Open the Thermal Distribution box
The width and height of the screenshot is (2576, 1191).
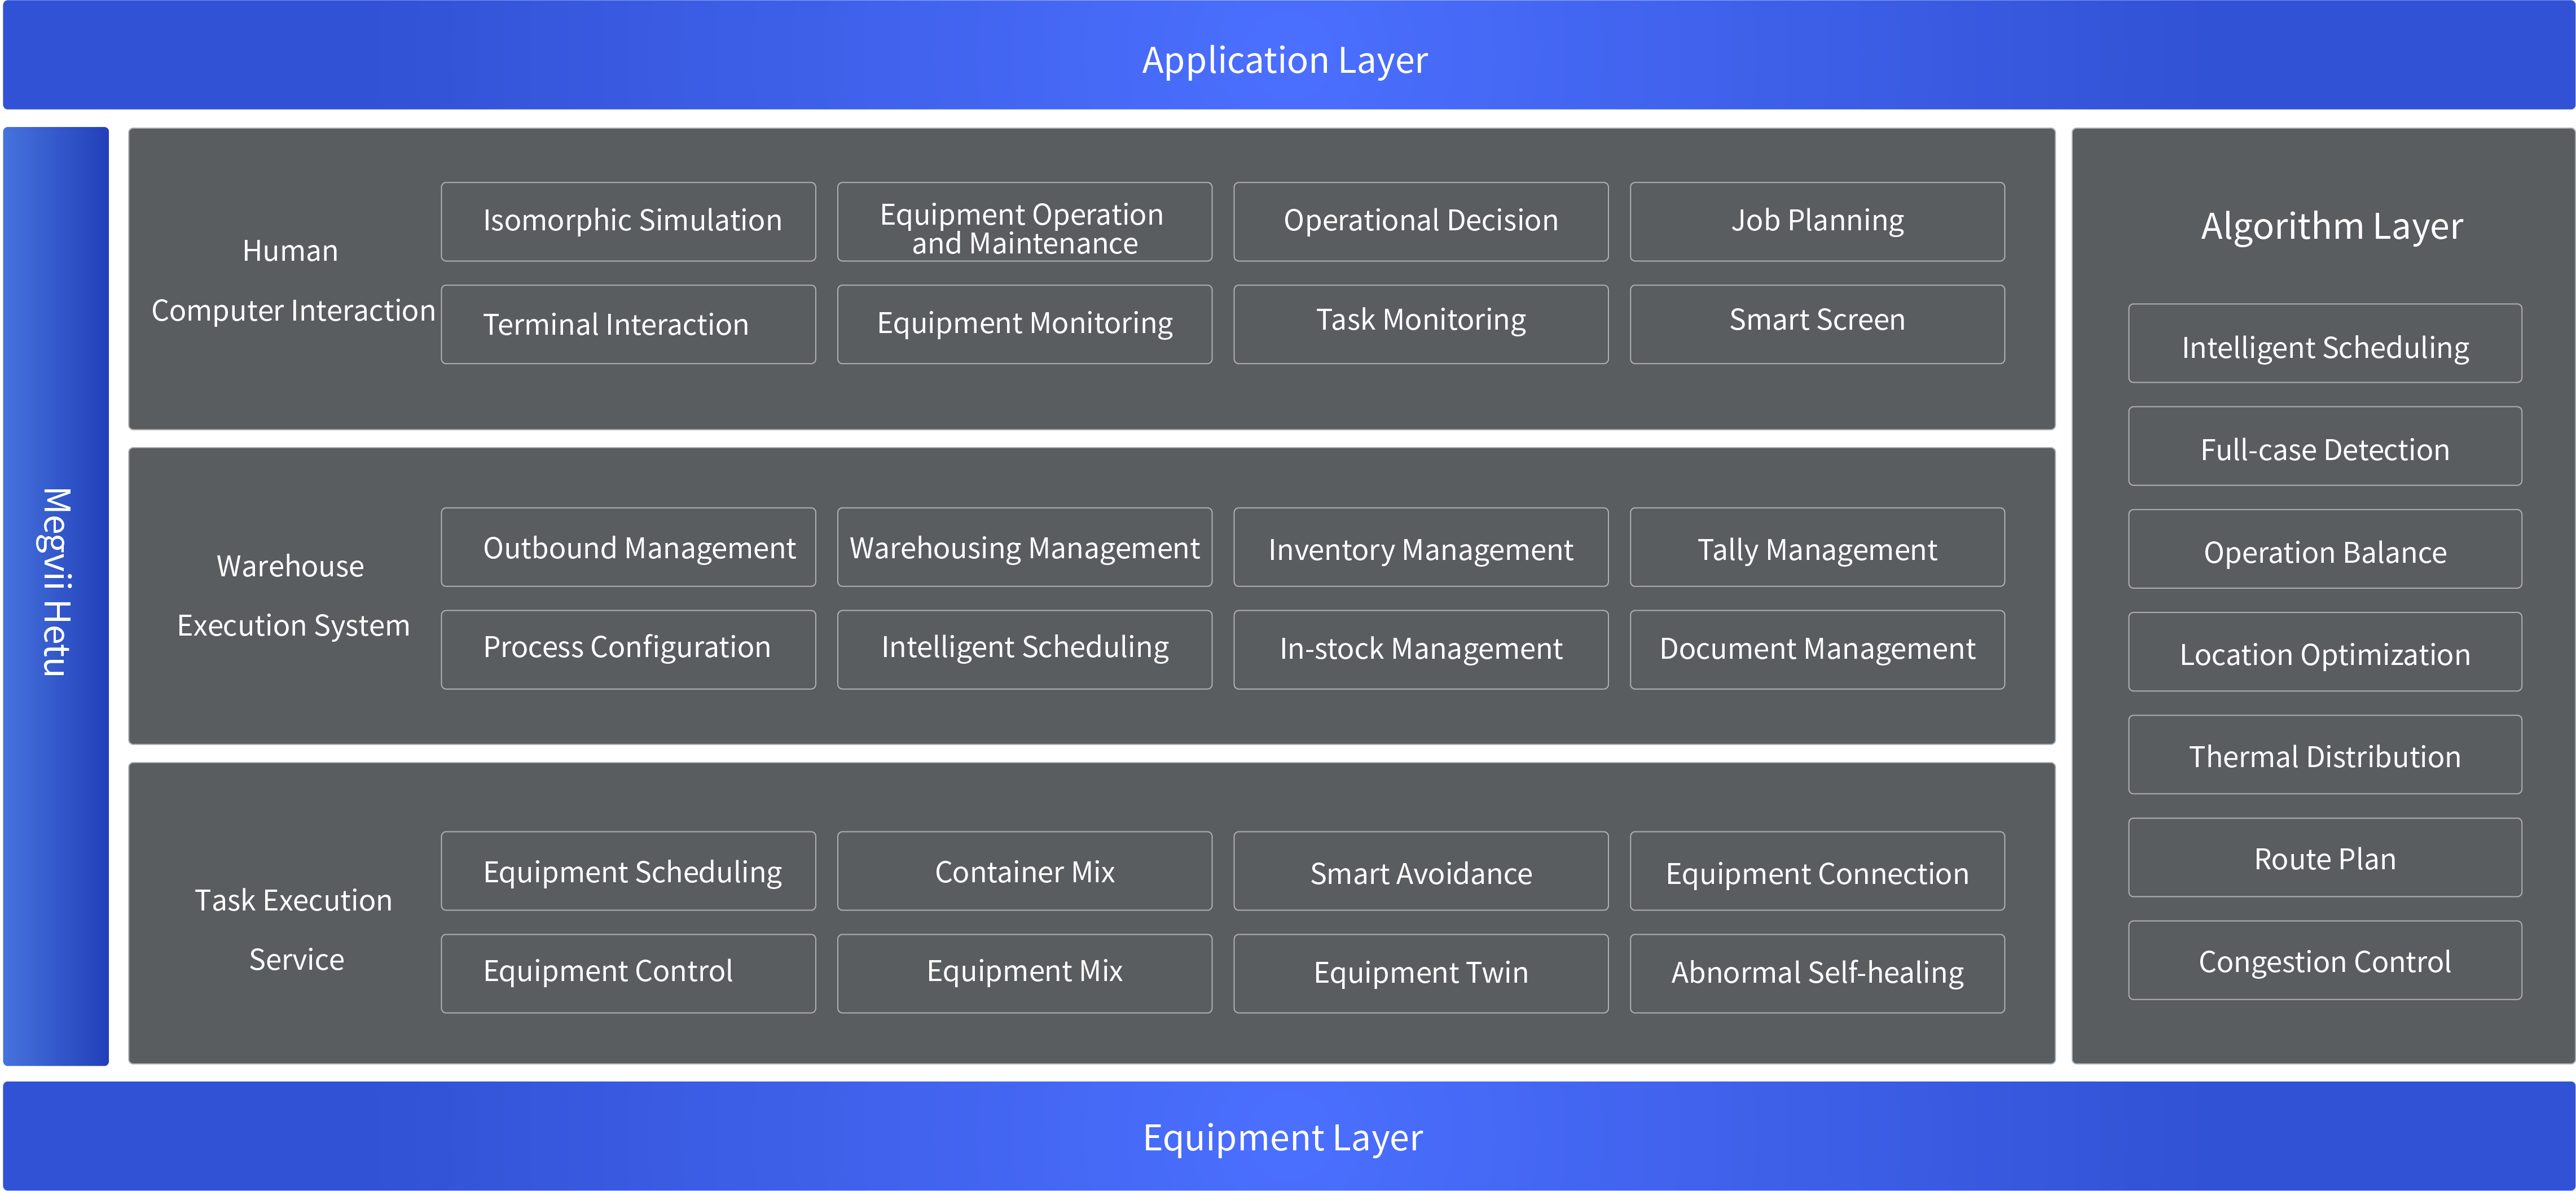pyautogui.click(x=2325, y=755)
